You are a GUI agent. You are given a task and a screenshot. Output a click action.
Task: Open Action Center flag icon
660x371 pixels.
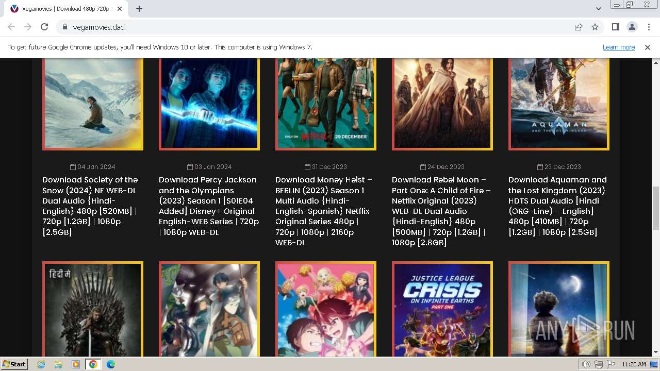pos(611,364)
